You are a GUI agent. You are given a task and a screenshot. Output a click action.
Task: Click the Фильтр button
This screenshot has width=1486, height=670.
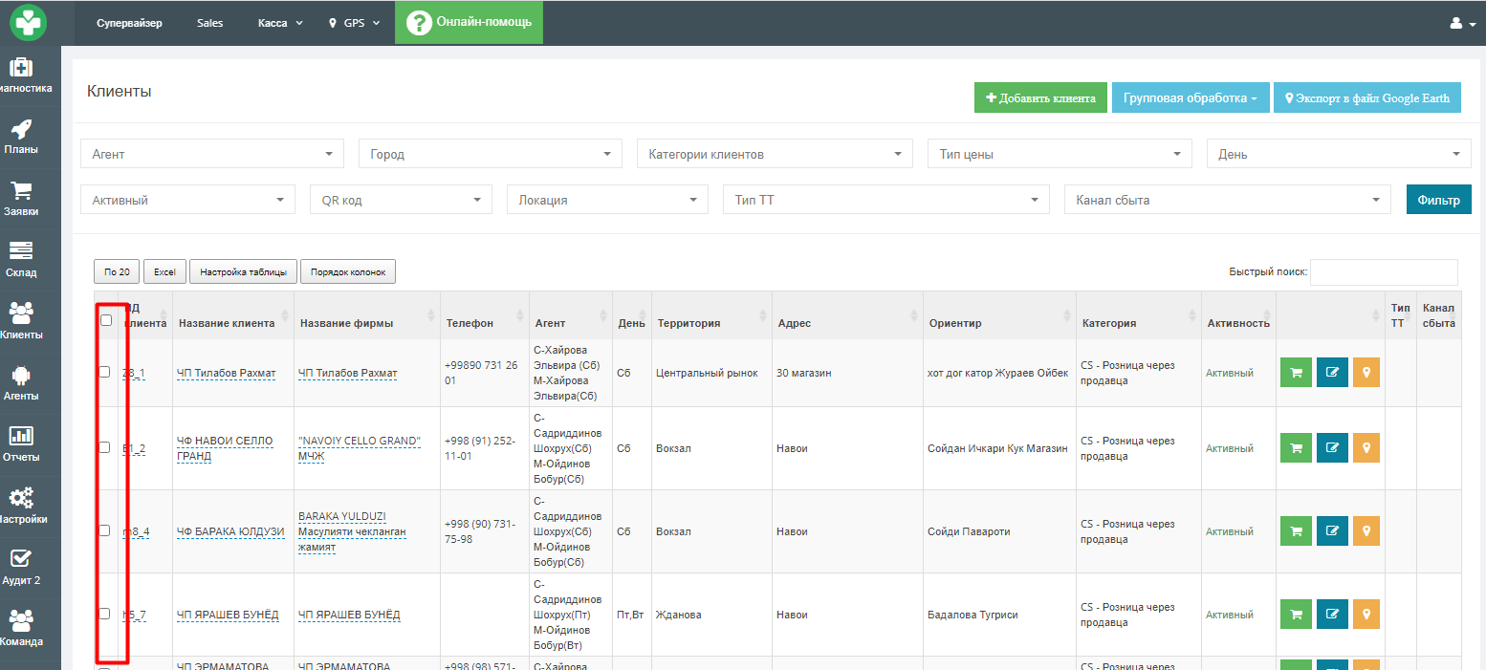coord(1438,200)
